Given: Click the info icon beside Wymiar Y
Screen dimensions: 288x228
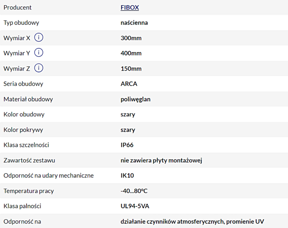Looking at the screenshot, I should pos(39,53).
